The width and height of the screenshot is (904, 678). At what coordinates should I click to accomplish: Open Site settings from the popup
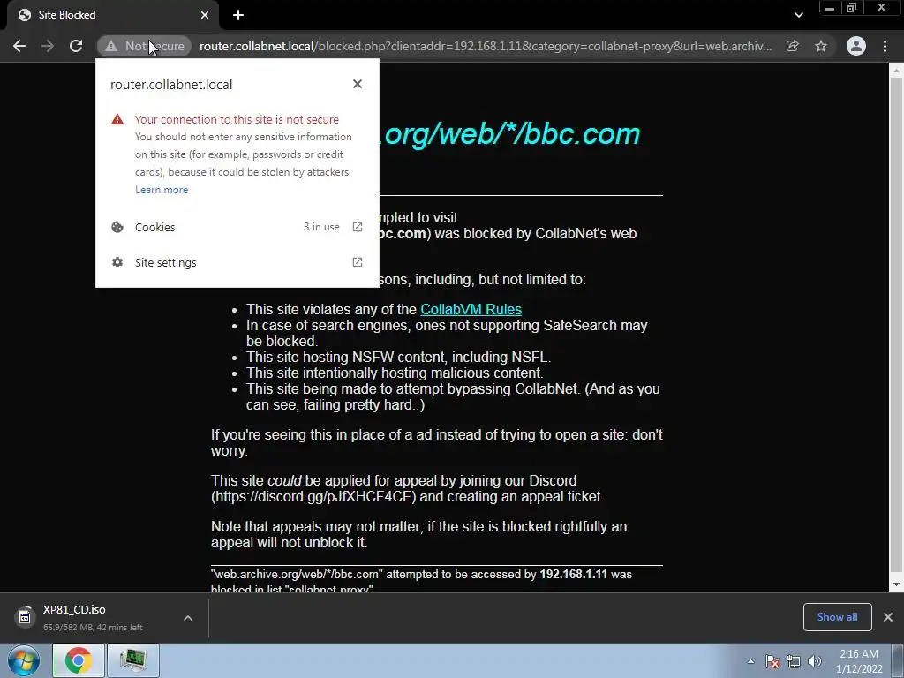237,262
